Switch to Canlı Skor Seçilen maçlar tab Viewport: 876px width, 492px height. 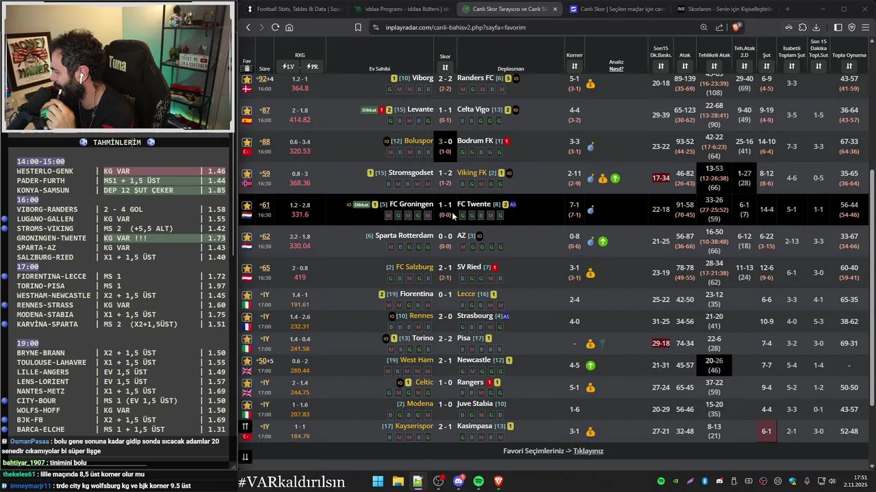tap(616, 9)
